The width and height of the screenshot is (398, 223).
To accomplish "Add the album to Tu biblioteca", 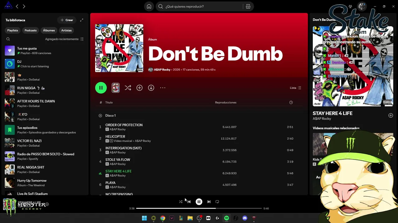I will tap(139, 88).
